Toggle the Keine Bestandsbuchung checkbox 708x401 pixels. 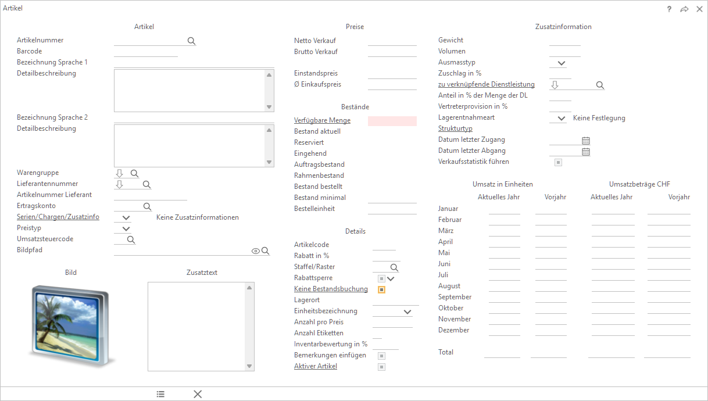coord(381,289)
